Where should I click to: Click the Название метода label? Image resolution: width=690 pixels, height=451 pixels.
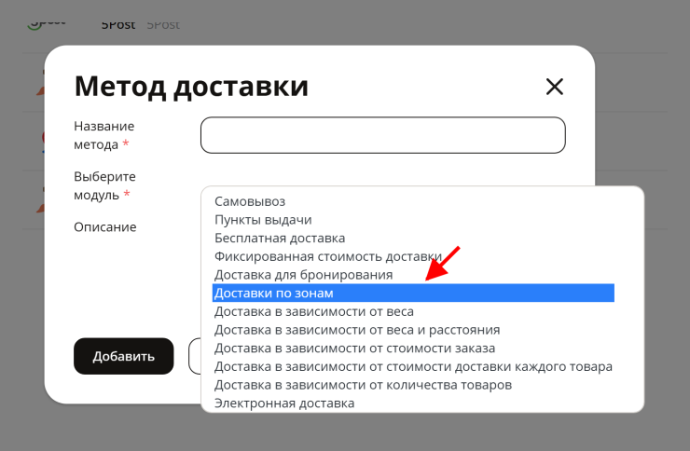tap(103, 135)
